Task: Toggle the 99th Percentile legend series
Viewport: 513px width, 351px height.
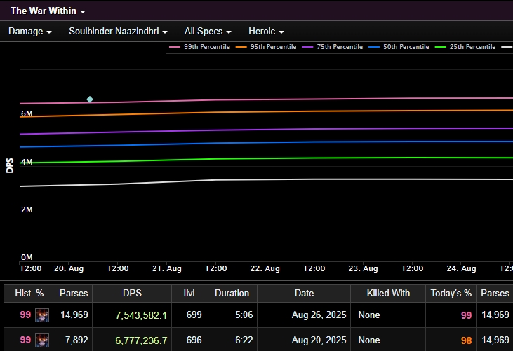Action: (x=199, y=47)
